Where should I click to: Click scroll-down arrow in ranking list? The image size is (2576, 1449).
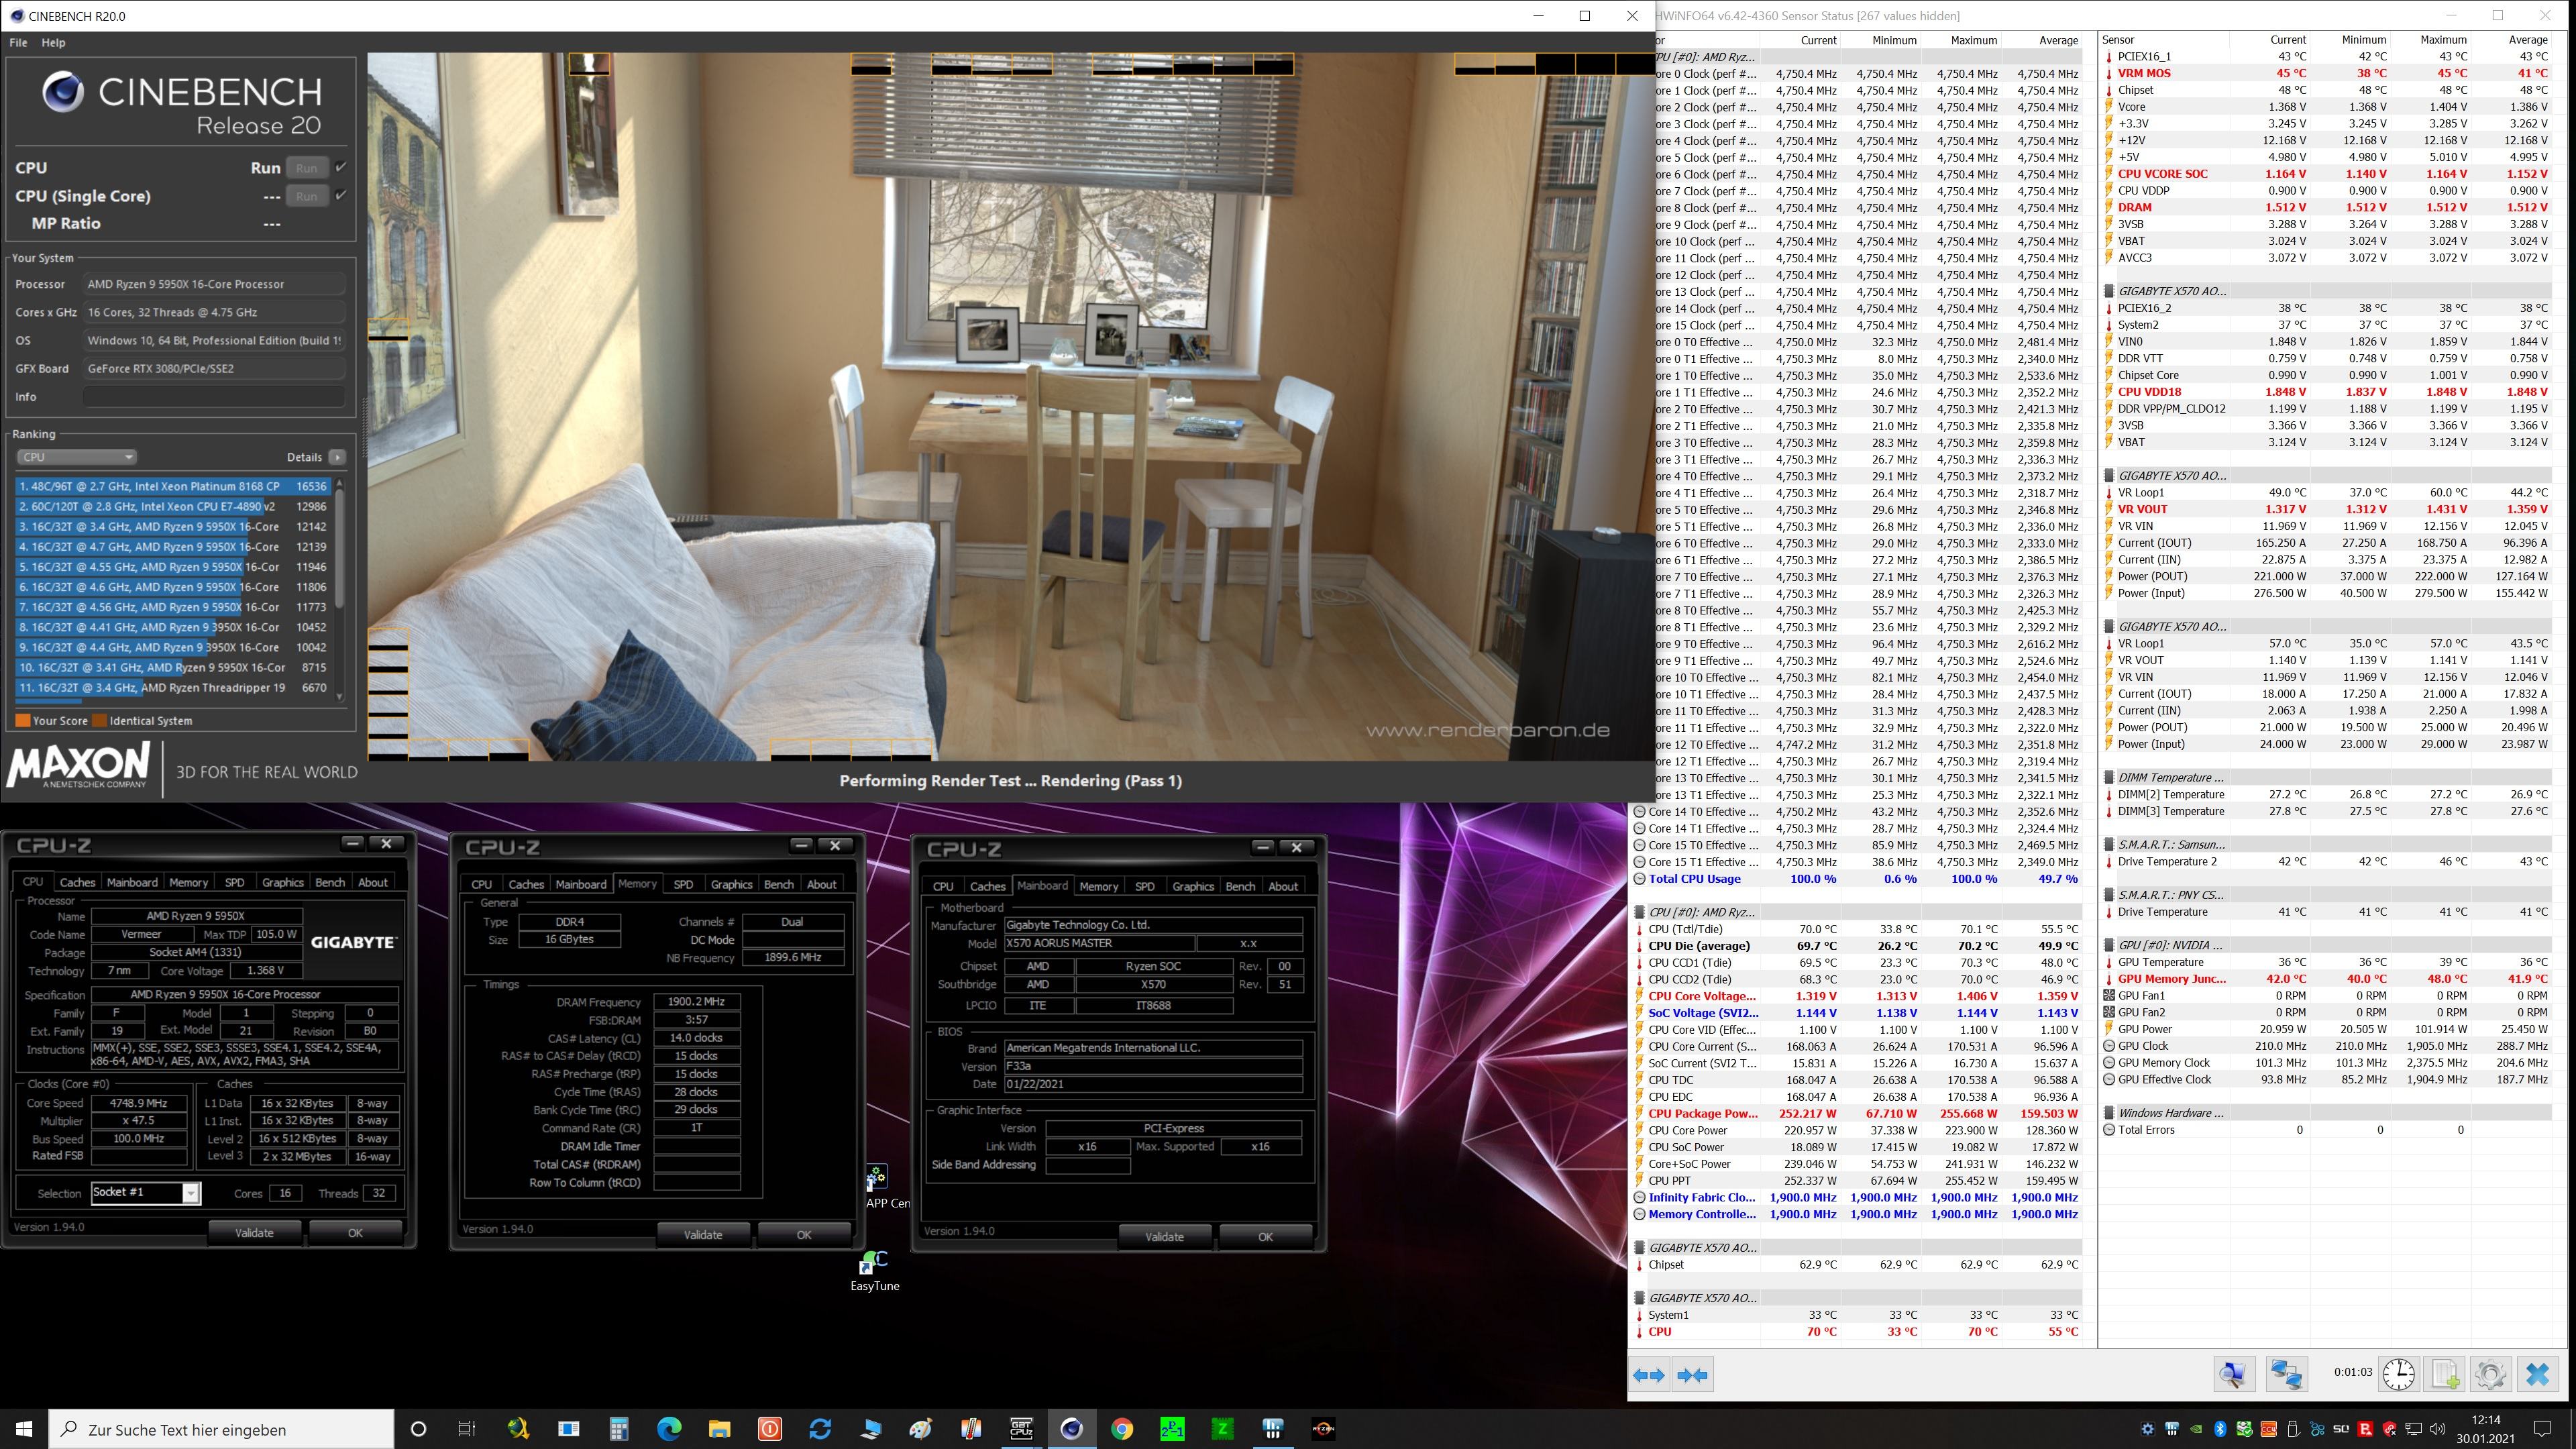(340, 698)
